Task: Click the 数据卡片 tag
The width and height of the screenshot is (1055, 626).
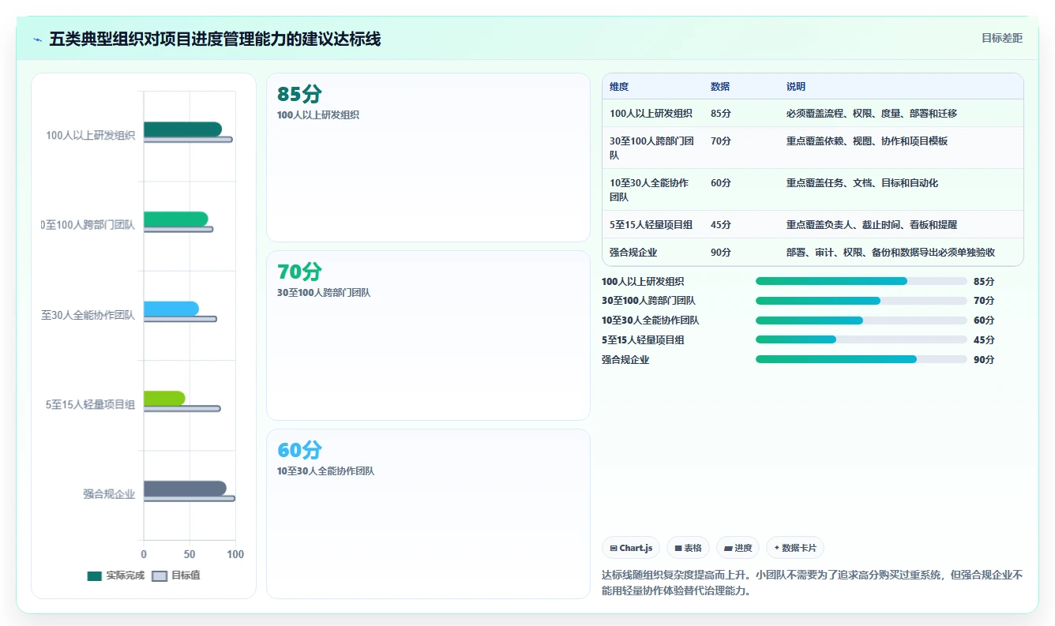Action: (795, 548)
